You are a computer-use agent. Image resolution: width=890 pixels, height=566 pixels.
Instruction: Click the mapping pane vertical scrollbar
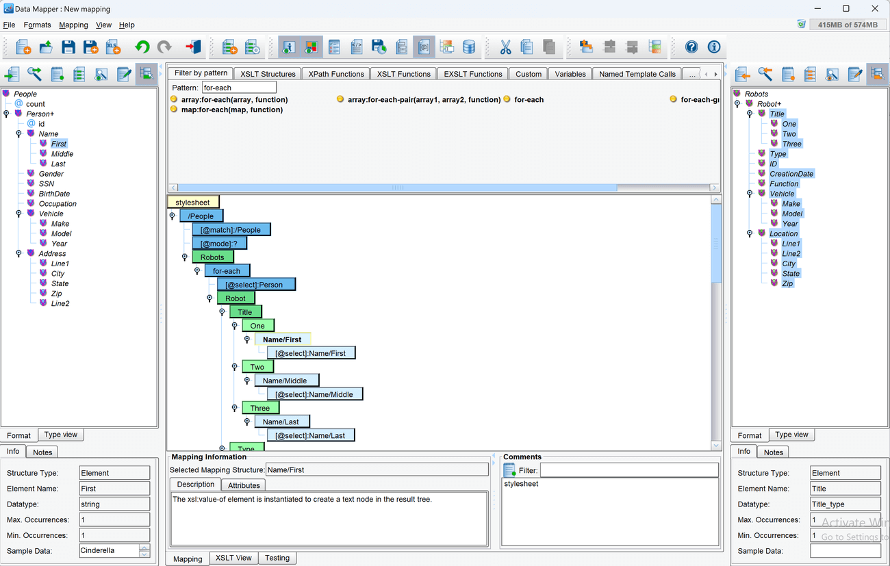point(716,242)
